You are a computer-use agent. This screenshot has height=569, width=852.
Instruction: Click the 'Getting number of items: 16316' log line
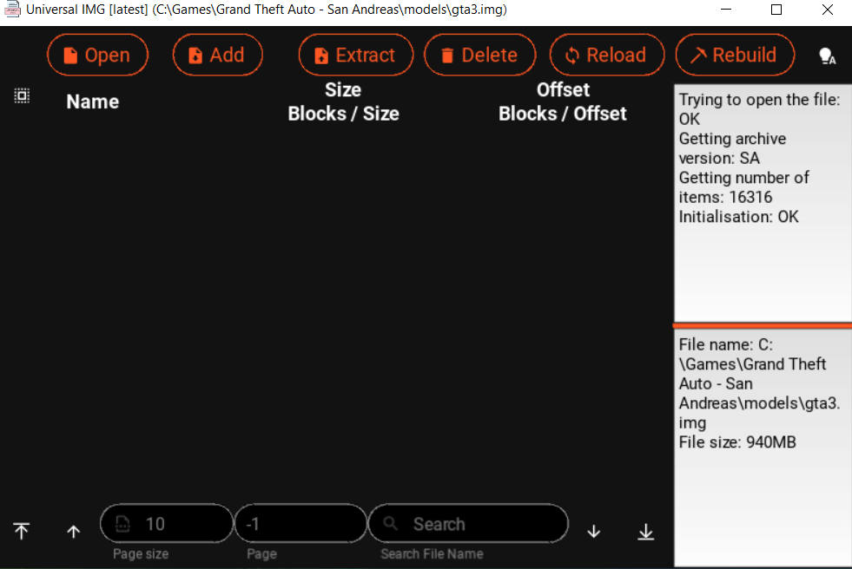pos(743,187)
